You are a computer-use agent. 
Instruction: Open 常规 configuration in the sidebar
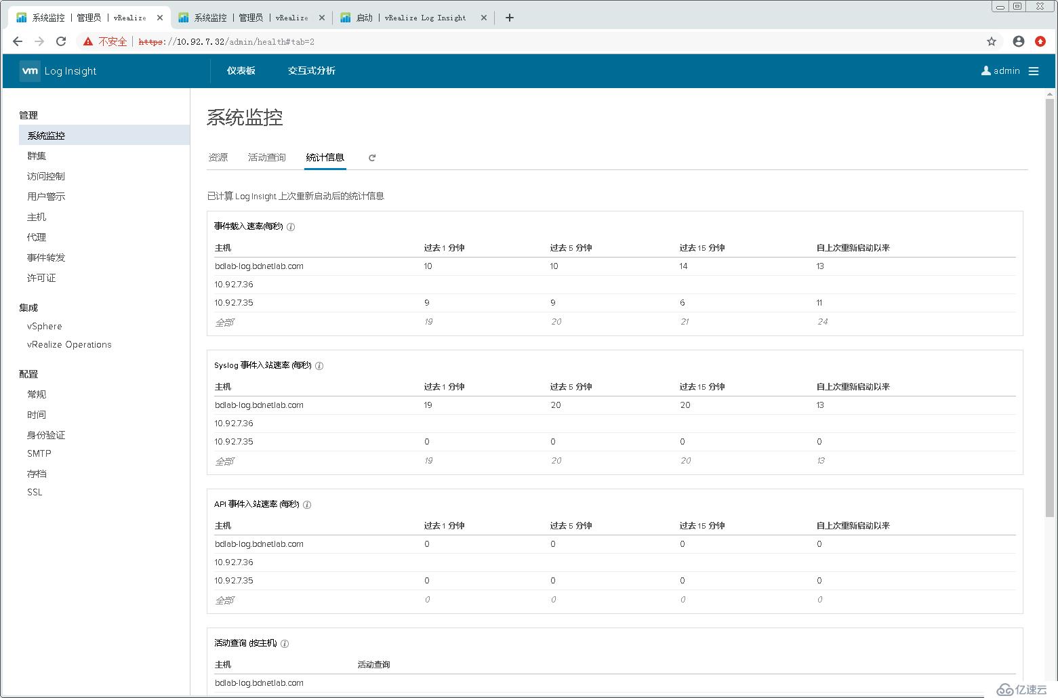(37, 394)
